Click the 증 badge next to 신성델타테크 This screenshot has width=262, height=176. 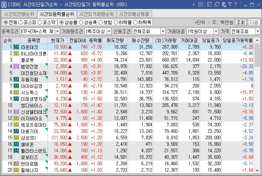pos(16,112)
